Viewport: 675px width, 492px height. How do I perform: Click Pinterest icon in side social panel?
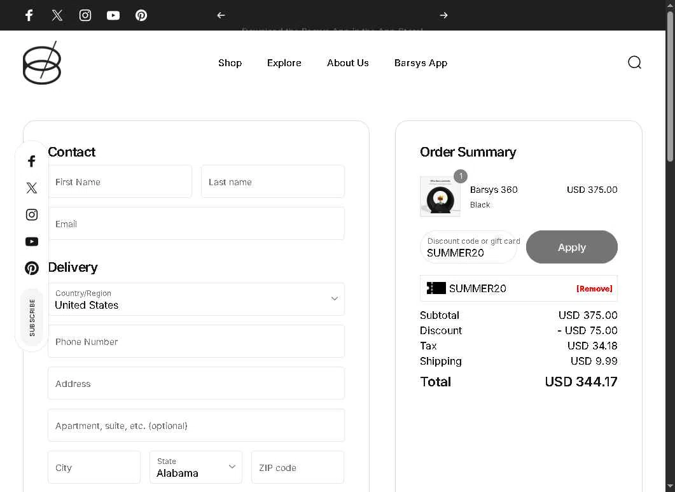pyautogui.click(x=31, y=268)
